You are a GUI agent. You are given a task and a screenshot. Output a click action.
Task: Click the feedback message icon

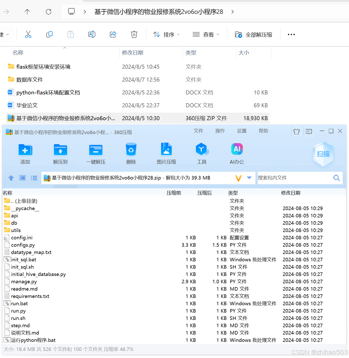click(309, 131)
